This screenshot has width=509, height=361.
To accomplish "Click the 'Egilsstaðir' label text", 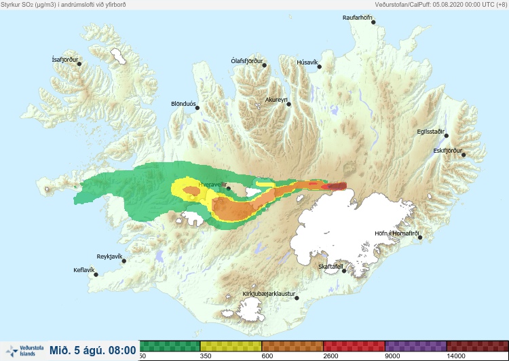I will coord(431,132).
